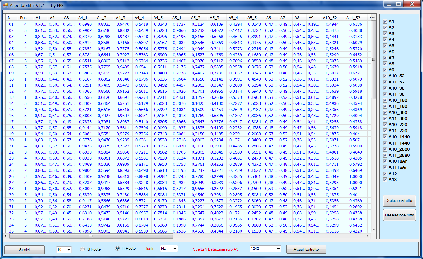Select row number 26 in the N column
The image size is (423, 259).
(11, 176)
